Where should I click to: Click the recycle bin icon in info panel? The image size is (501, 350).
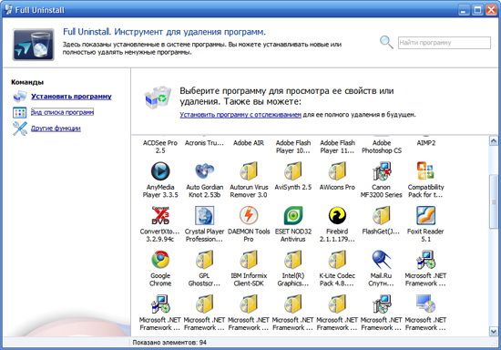(x=158, y=98)
